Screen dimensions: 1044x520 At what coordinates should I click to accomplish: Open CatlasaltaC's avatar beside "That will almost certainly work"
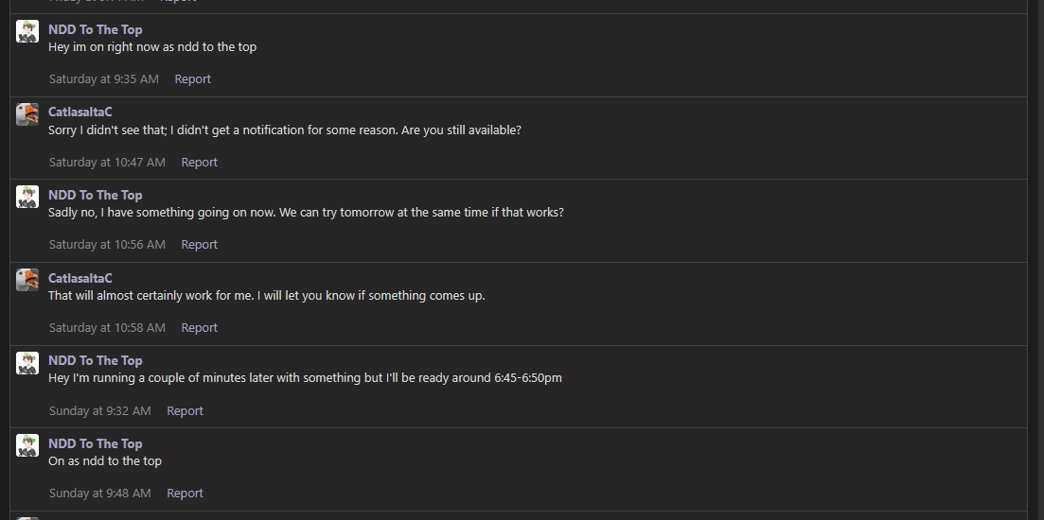click(x=27, y=280)
